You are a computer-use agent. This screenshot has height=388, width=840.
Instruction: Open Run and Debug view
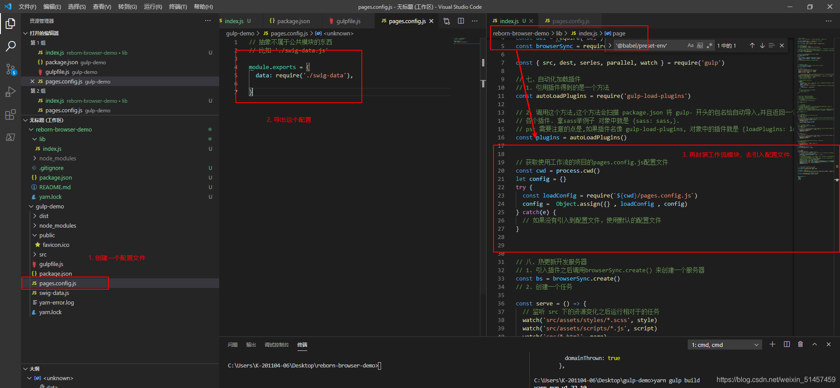10,92
